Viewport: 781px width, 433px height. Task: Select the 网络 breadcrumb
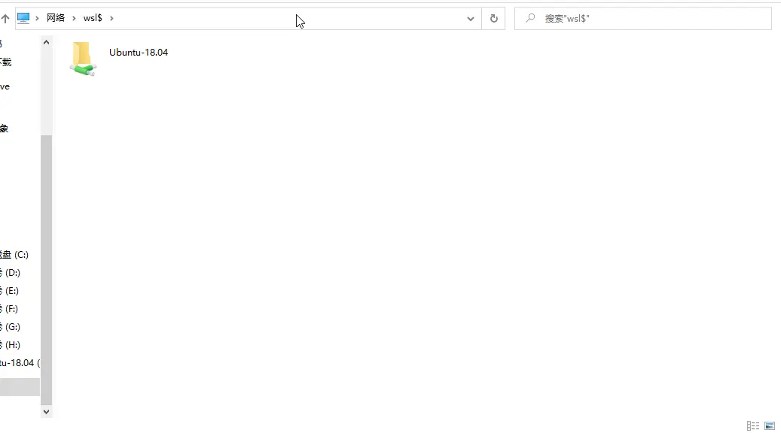[56, 18]
